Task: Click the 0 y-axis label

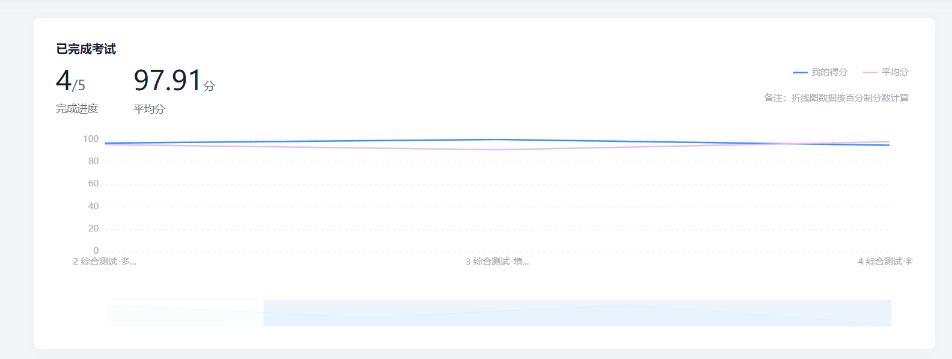Action: pyautogui.click(x=96, y=251)
